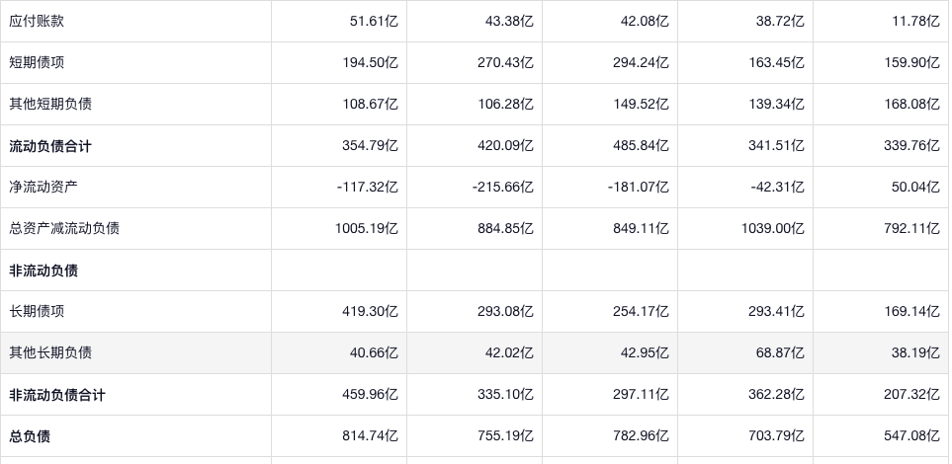Click the 419.30亿 long-term debt value
Screen dimensions: 952x464
tap(370, 311)
